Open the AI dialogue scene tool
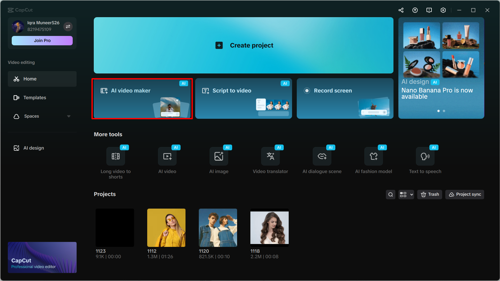 (x=322, y=156)
